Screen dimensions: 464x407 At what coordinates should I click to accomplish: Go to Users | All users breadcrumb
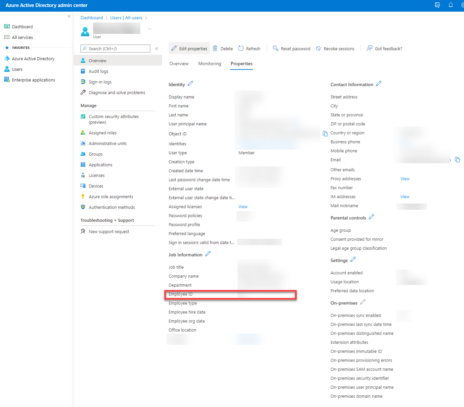point(126,18)
